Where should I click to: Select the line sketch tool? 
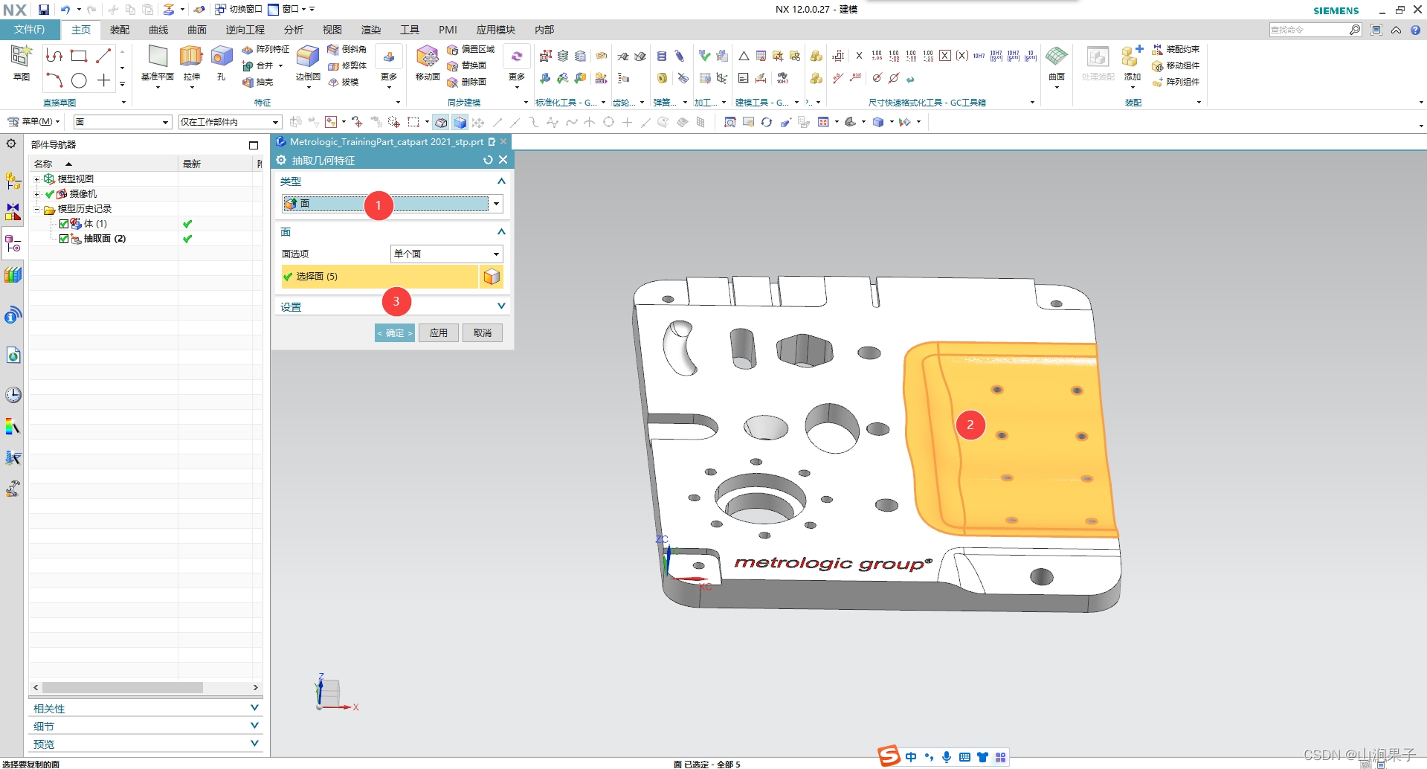[x=103, y=56]
